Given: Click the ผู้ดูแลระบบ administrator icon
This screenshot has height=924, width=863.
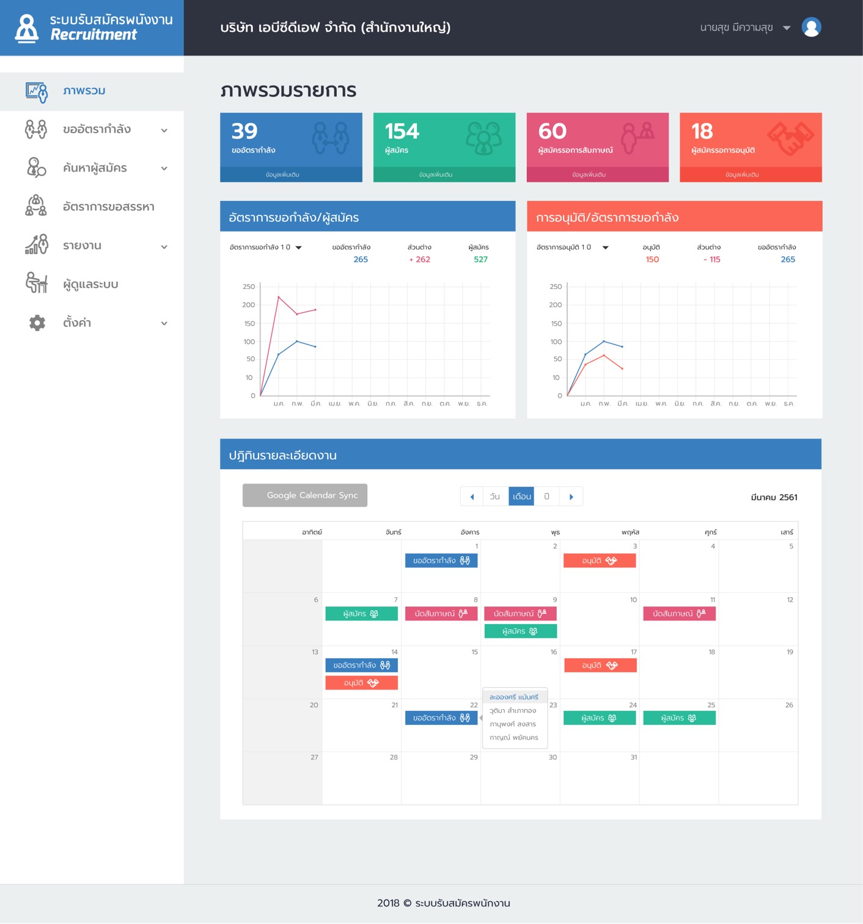Looking at the screenshot, I should point(36,283).
